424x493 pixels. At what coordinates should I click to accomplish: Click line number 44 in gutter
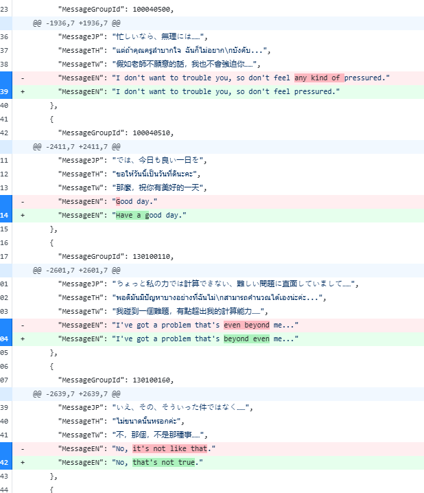(x=4, y=490)
